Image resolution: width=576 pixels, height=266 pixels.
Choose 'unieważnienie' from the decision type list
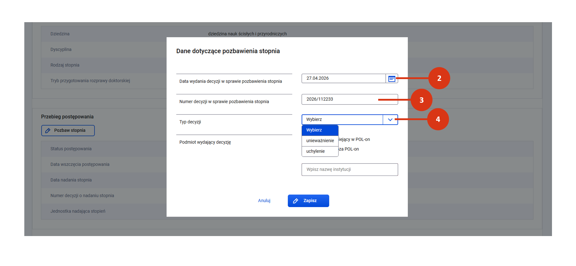(320, 141)
